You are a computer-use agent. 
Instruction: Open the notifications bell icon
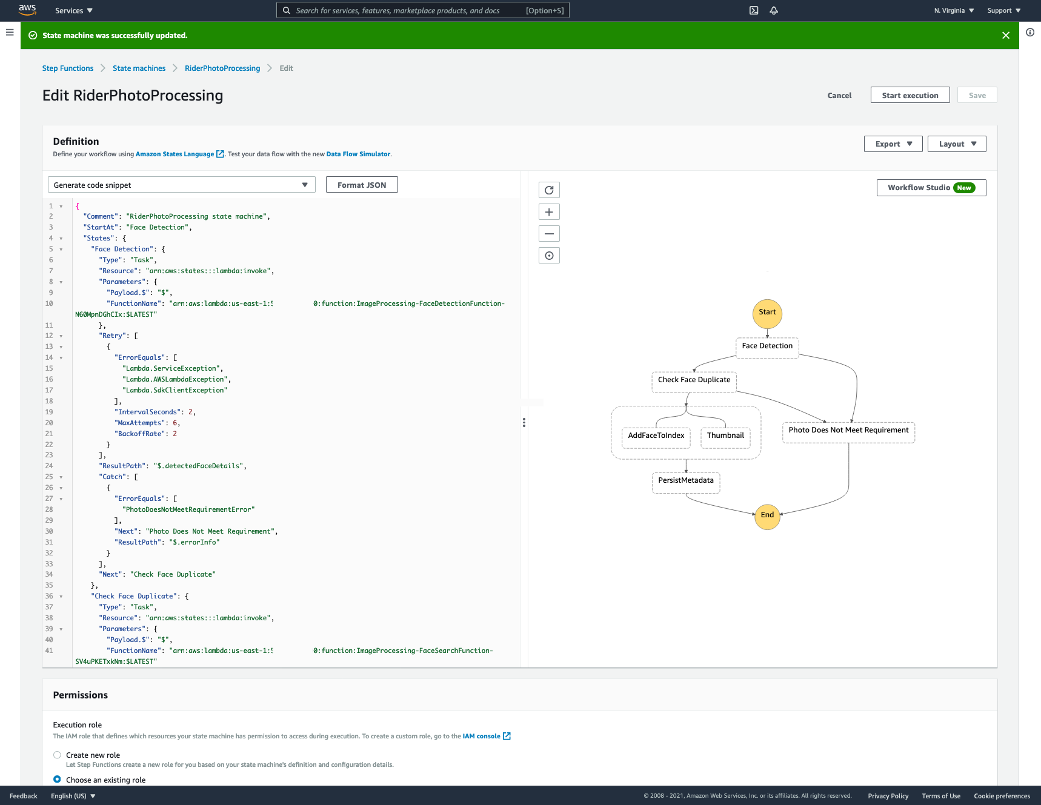coord(774,10)
